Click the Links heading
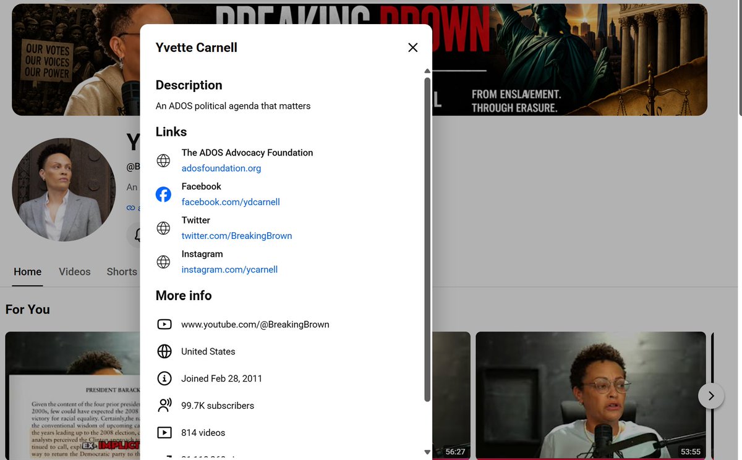742x460 pixels. tap(171, 132)
